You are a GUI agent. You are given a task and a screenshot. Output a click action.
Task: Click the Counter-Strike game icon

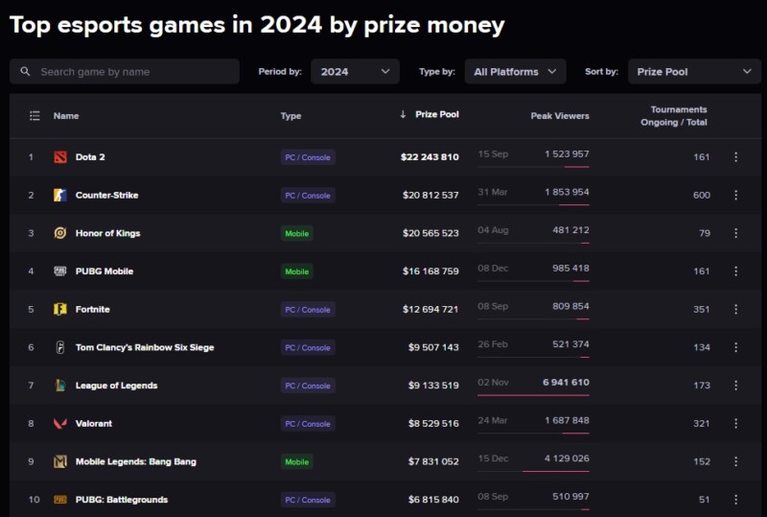point(60,195)
